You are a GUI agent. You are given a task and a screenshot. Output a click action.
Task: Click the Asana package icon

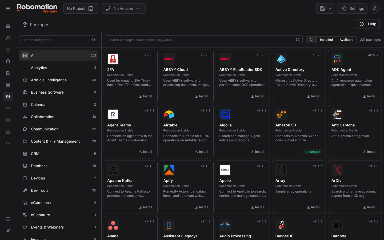113,225
